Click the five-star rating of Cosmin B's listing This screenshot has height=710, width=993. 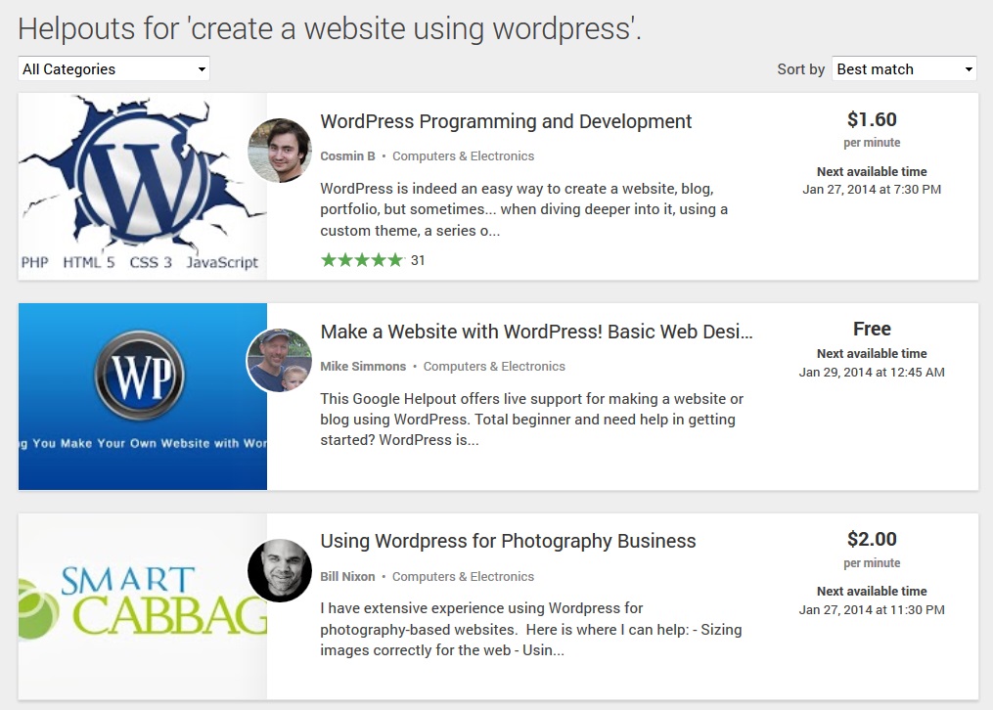[362, 260]
